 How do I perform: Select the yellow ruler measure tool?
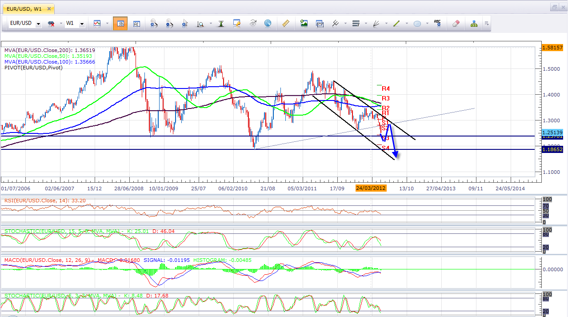[287, 24]
